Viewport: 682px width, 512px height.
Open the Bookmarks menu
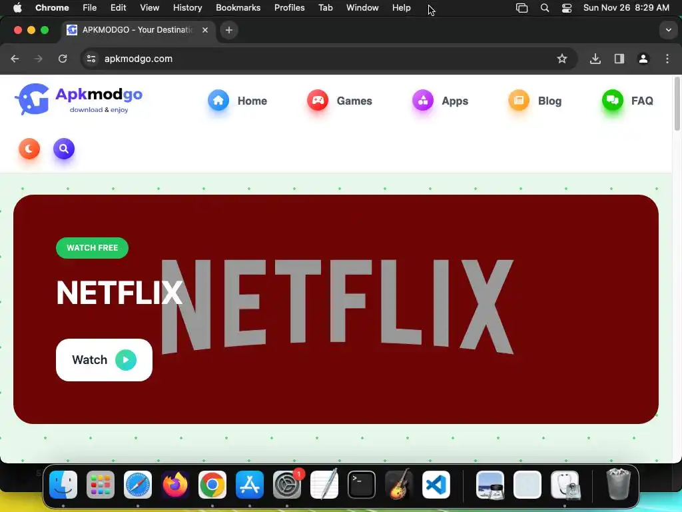click(x=238, y=8)
